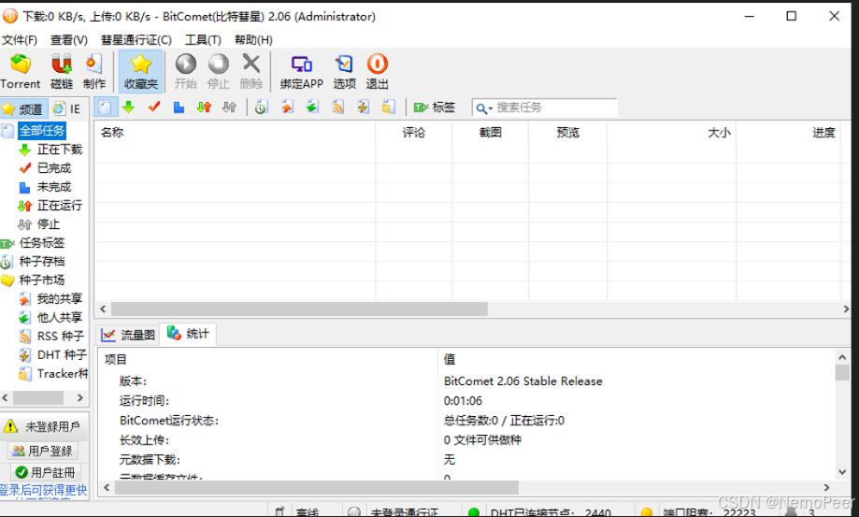Click the 登录后可获得更快 link
859x517 pixels.
tap(43, 490)
